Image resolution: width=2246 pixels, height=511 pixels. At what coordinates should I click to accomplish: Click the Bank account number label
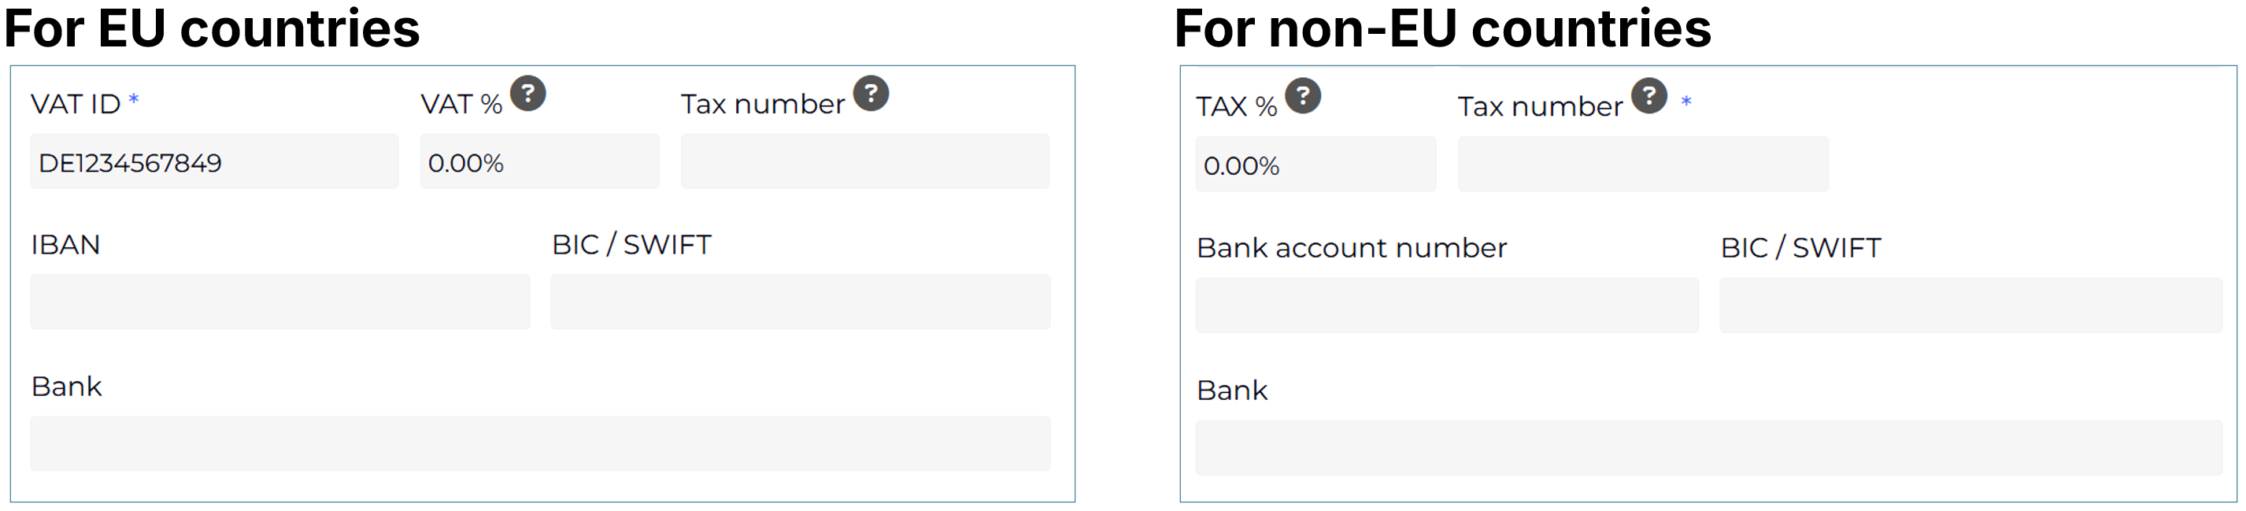(x=1352, y=248)
